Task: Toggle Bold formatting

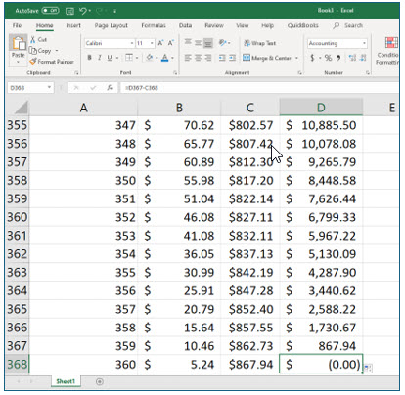Action: click(89, 58)
